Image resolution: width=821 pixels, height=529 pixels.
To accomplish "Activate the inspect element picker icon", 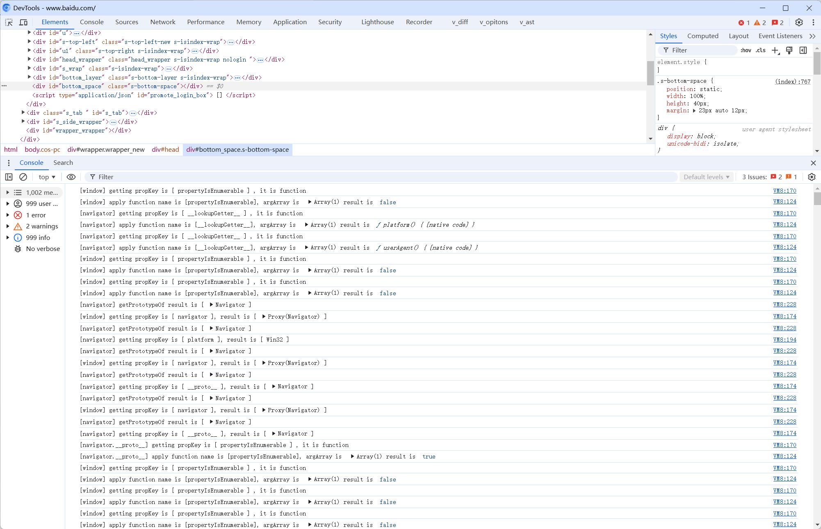I will 9,22.
